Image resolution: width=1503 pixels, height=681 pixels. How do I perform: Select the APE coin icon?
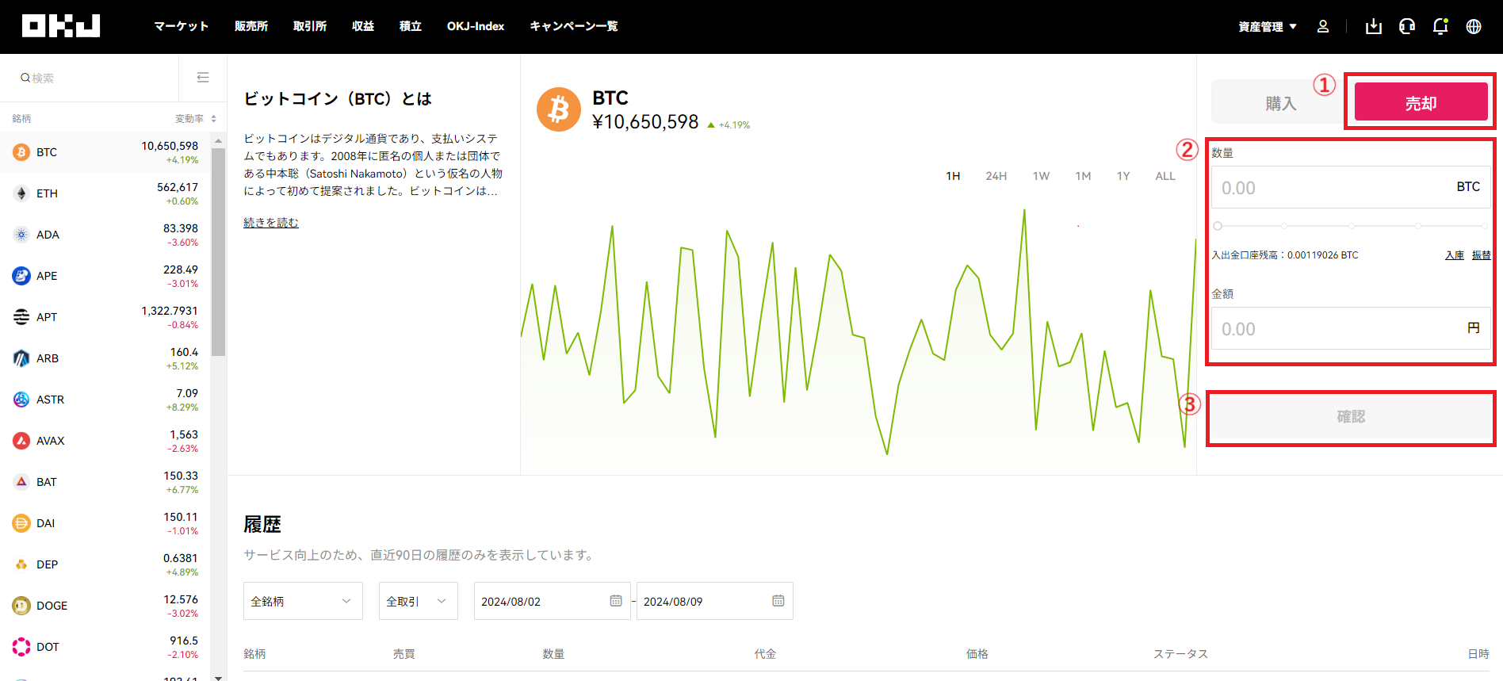pyautogui.click(x=21, y=276)
